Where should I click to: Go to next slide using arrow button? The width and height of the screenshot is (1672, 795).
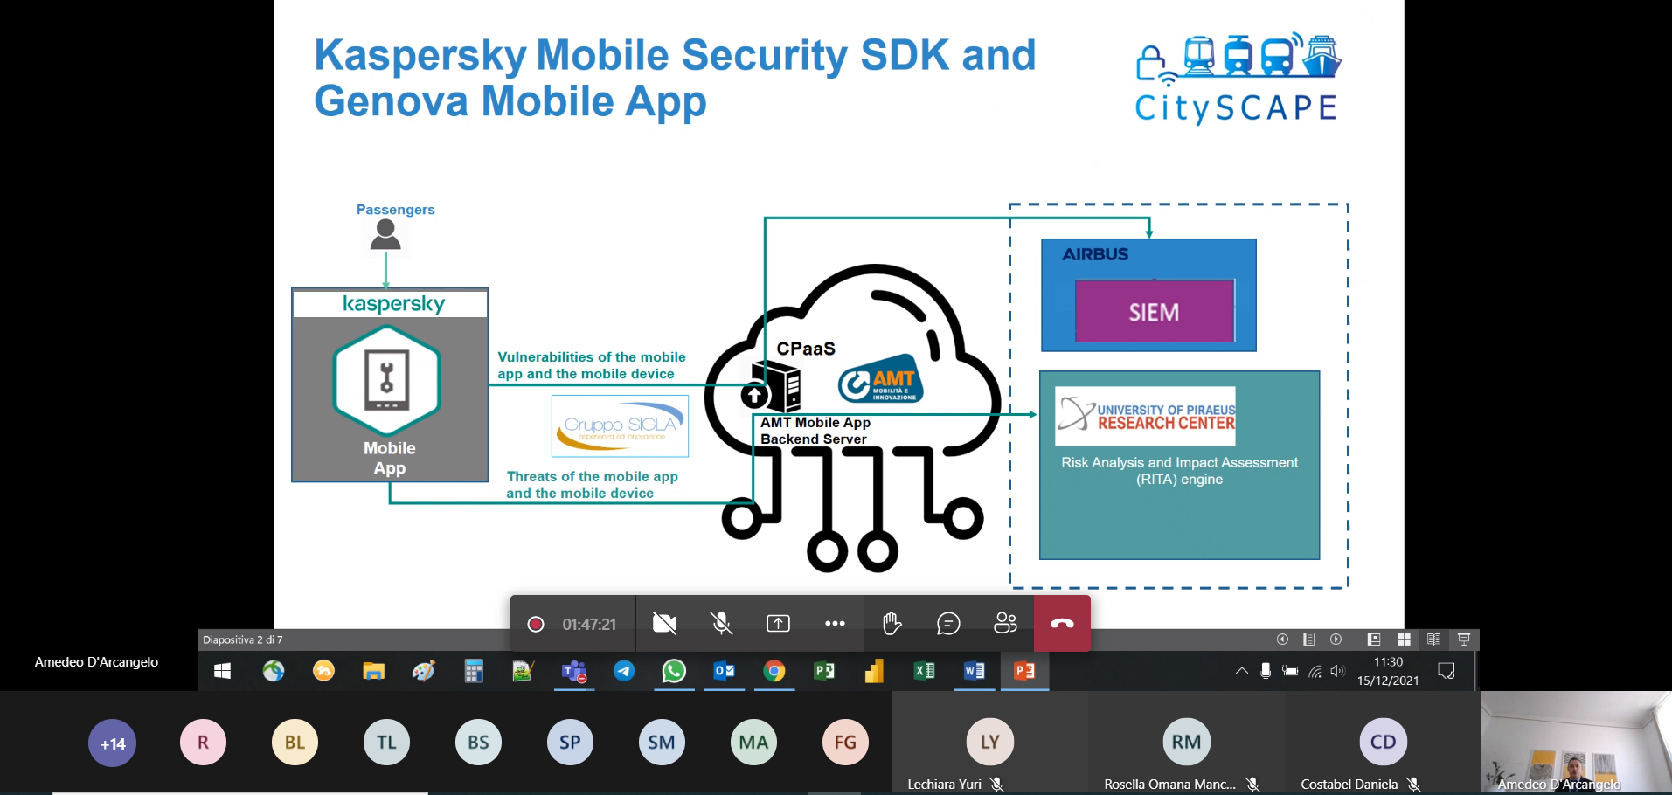[1336, 639]
